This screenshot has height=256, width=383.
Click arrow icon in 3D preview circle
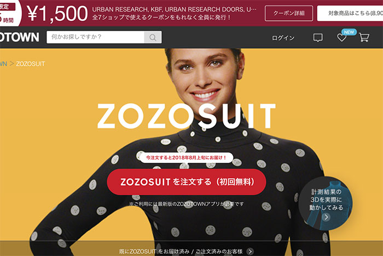point(326,217)
